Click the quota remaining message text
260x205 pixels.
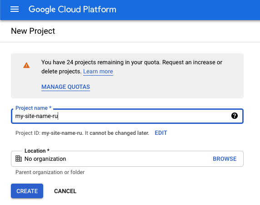(132, 67)
